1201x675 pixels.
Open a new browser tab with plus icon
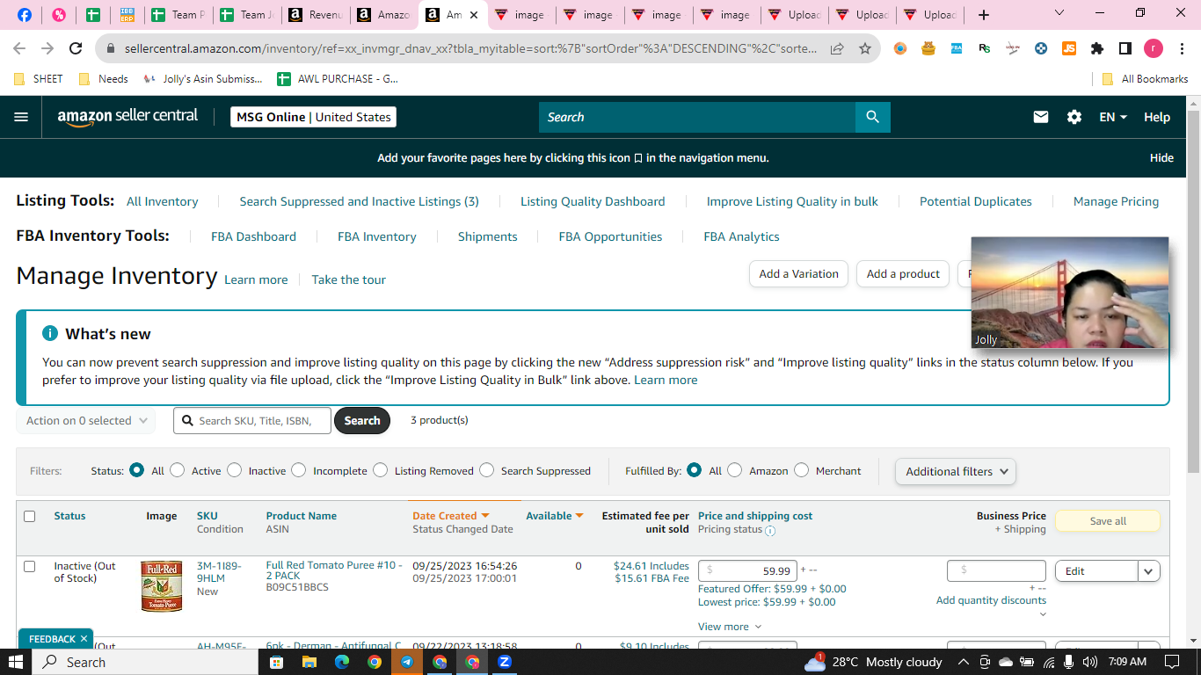click(984, 15)
